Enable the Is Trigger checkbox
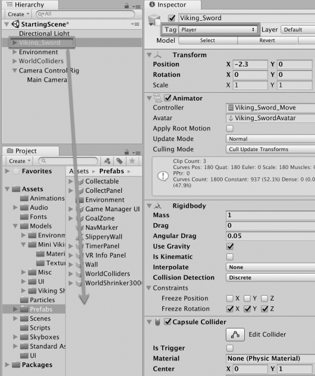Screen dimensions: 315x376 tap(230, 348)
